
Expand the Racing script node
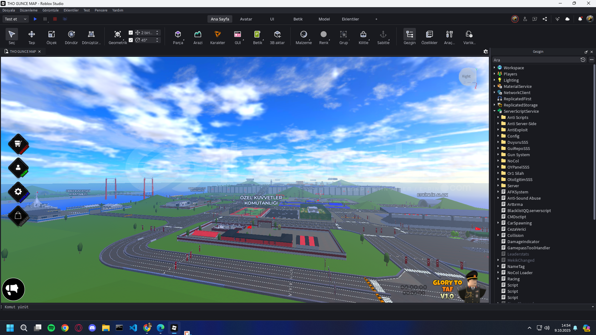point(498,278)
